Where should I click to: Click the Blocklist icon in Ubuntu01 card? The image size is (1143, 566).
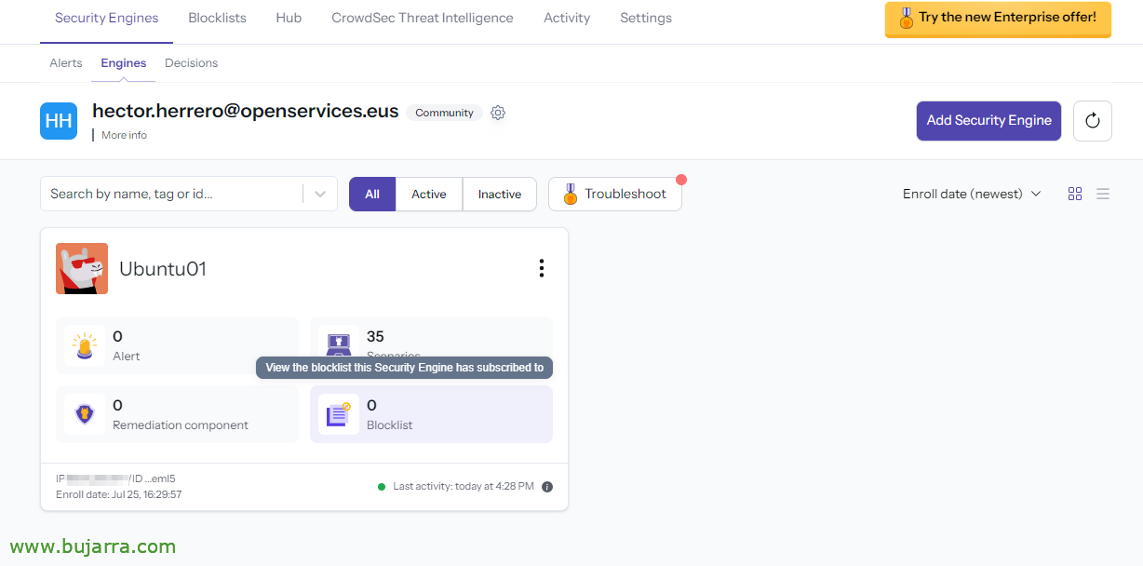tap(338, 414)
